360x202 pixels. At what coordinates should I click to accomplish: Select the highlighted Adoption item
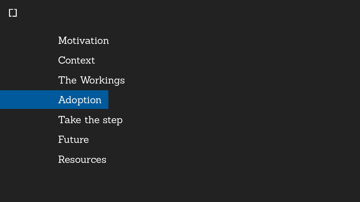80,100
